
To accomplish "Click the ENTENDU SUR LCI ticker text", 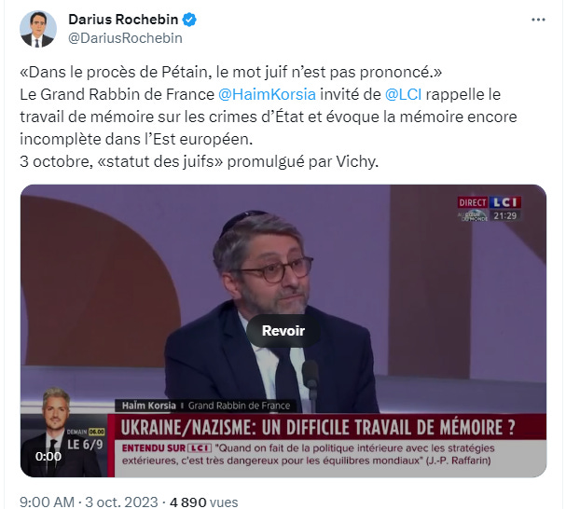I will point(306,455).
